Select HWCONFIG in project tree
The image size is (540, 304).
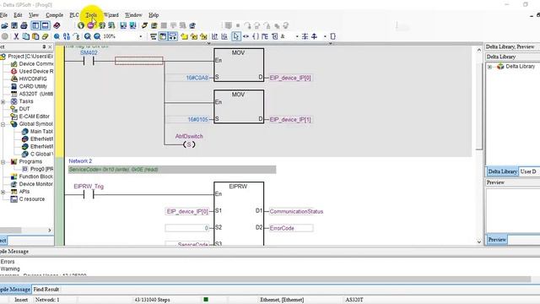point(33,79)
